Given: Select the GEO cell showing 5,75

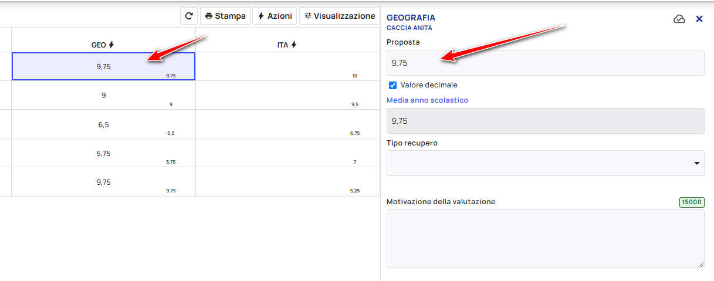Looking at the screenshot, I should click(103, 153).
